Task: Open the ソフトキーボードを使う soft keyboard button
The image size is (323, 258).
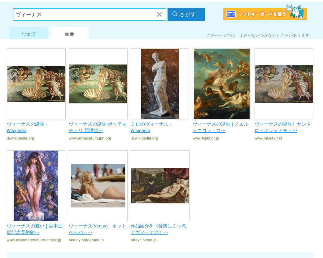Action: 265,14
